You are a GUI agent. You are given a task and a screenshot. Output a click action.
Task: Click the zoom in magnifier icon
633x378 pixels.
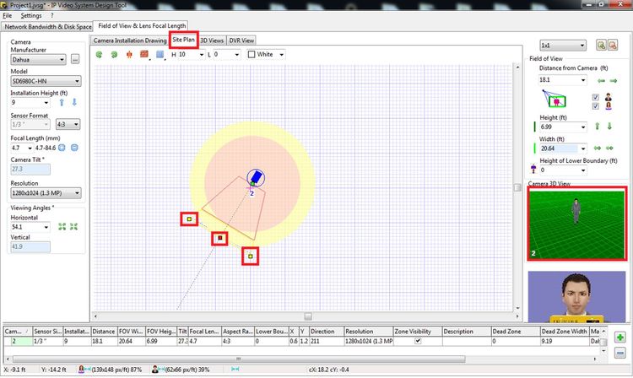click(x=602, y=45)
